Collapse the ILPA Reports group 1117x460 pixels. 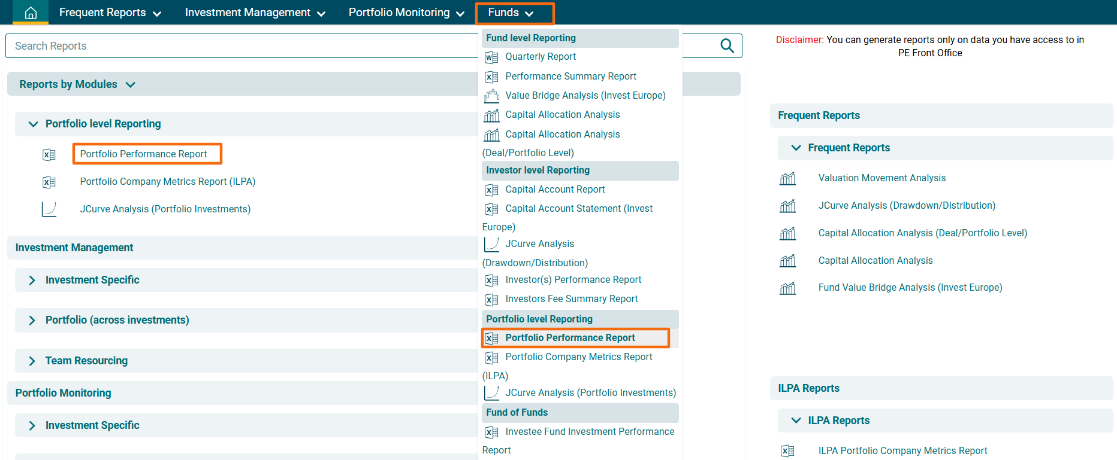click(x=796, y=421)
